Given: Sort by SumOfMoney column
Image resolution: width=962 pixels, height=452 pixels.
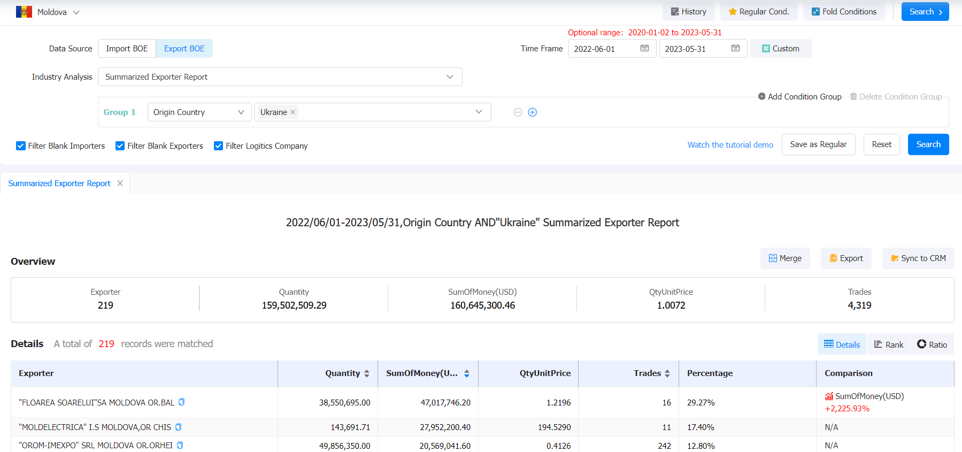Looking at the screenshot, I should point(467,373).
